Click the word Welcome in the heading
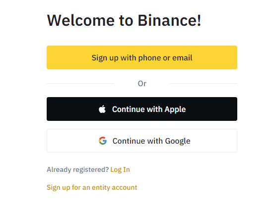This screenshot has width=275, height=213. 81,20
